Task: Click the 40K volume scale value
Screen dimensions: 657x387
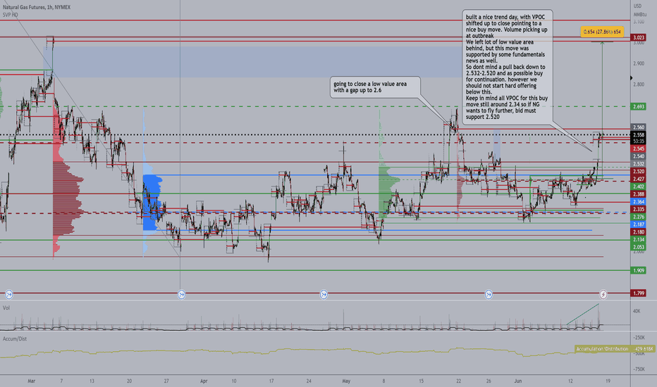Action: click(x=637, y=311)
